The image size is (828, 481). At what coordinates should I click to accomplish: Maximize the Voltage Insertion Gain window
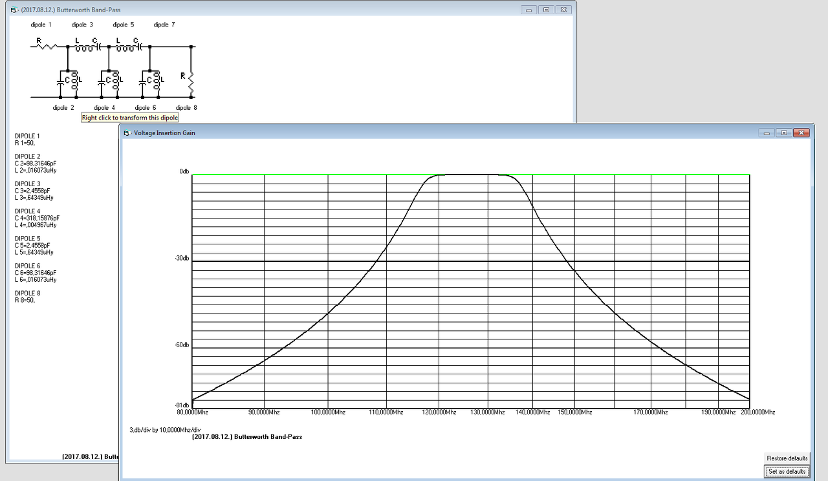(x=784, y=133)
